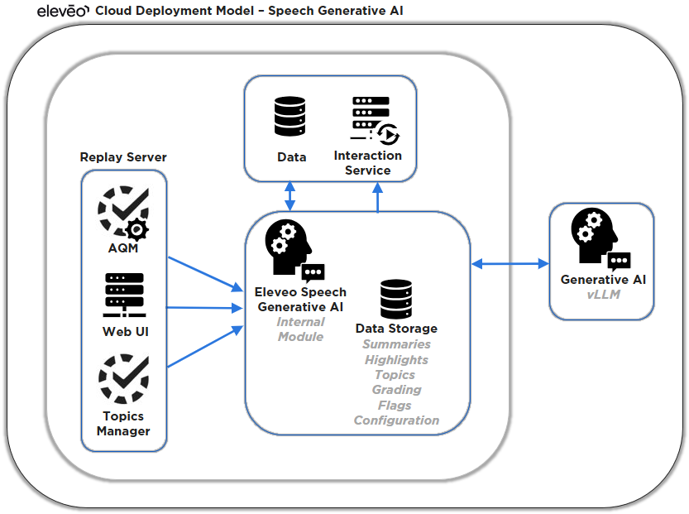Viewport: 689px width, 514px height.
Task: Click the Data Storage database icon
Action: click(395, 299)
